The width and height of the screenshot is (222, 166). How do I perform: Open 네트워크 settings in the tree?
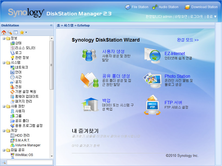point(21,67)
